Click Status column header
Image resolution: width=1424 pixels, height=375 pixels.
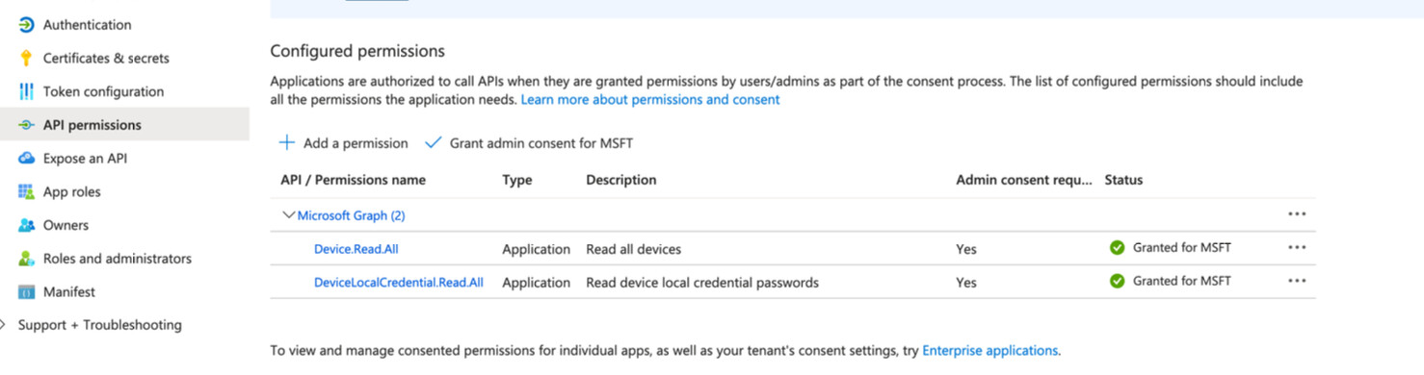click(1124, 180)
